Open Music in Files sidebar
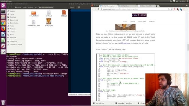The width and height of the screenshot is (189, 106). 12,26
